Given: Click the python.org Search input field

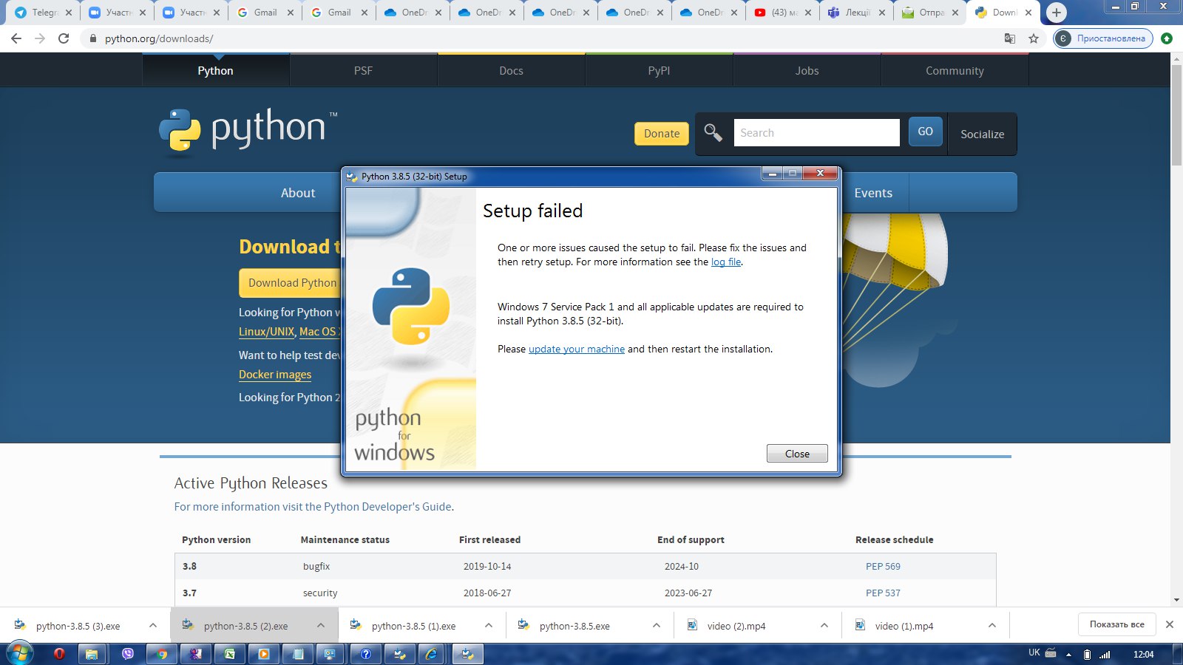Looking at the screenshot, I should click(x=816, y=133).
